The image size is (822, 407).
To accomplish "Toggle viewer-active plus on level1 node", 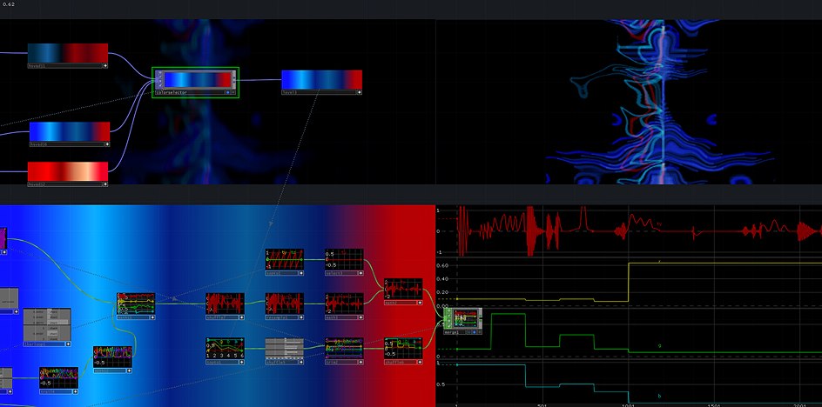I will point(359,92).
